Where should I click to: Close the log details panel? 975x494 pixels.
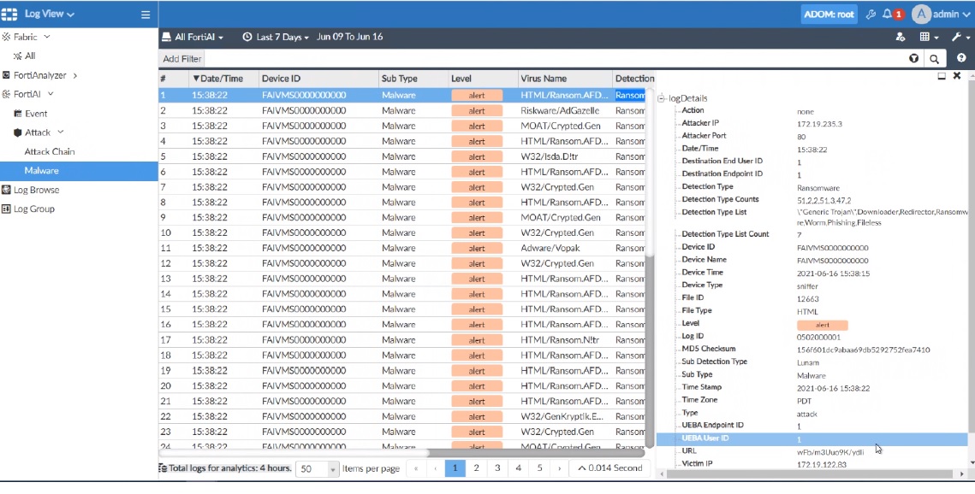[x=957, y=76]
